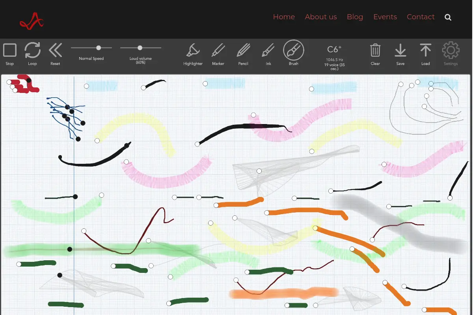Image resolution: width=473 pixels, height=315 pixels.
Task: Open the About us page
Action: pos(321,17)
